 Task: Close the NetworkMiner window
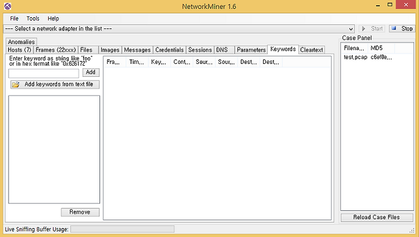[x=406, y=5]
